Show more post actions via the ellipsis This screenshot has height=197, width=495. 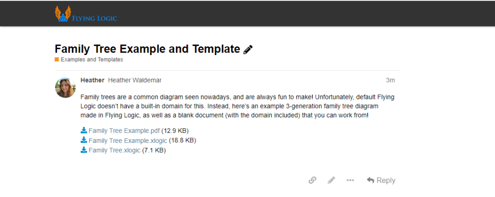tap(350, 180)
